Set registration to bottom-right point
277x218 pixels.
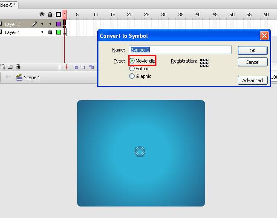[x=207, y=66]
